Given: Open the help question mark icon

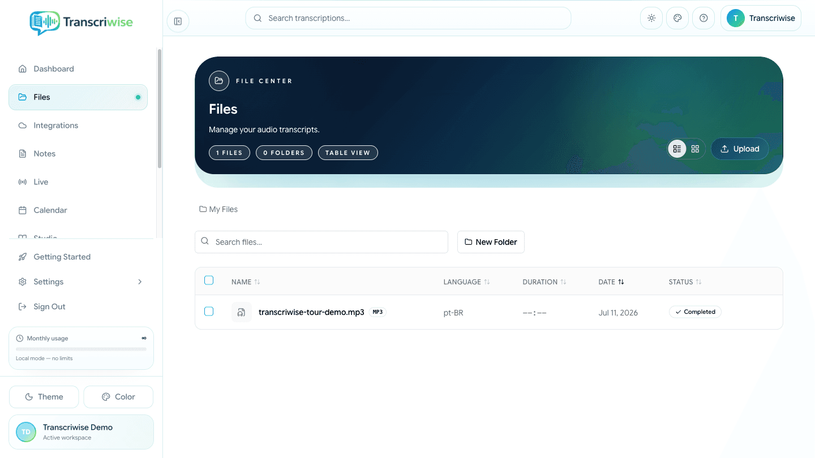Looking at the screenshot, I should pyautogui.click(x=704, y=18).
